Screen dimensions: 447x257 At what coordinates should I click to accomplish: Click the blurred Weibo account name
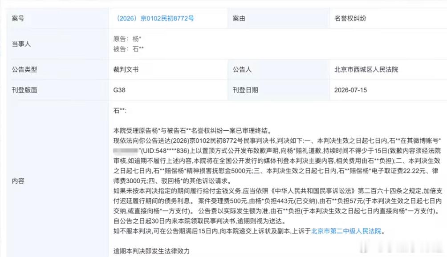point(126,151)
